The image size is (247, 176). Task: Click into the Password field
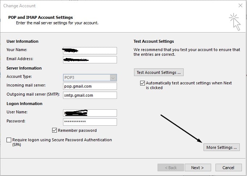tap(90, 122)
